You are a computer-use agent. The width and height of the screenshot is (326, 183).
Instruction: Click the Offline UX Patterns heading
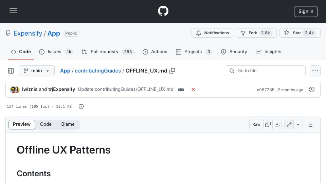64,150
